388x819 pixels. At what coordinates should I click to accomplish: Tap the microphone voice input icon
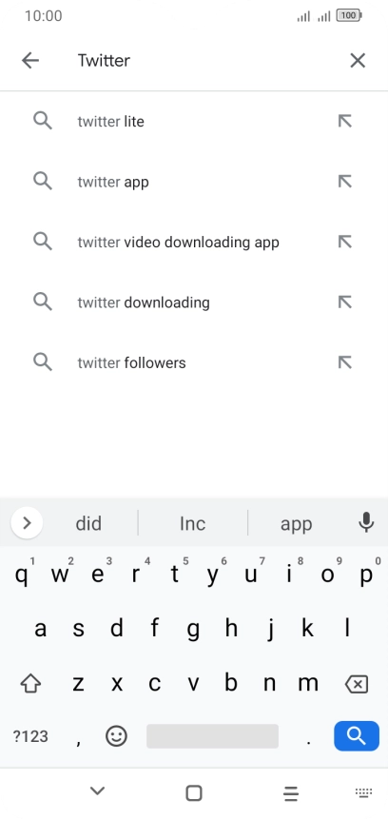coord(366,522)
